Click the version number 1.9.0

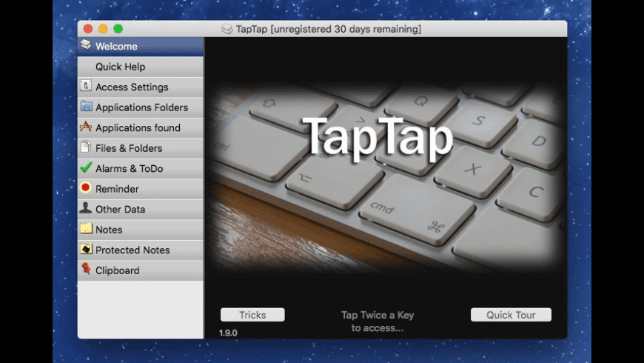coord(228,333)
